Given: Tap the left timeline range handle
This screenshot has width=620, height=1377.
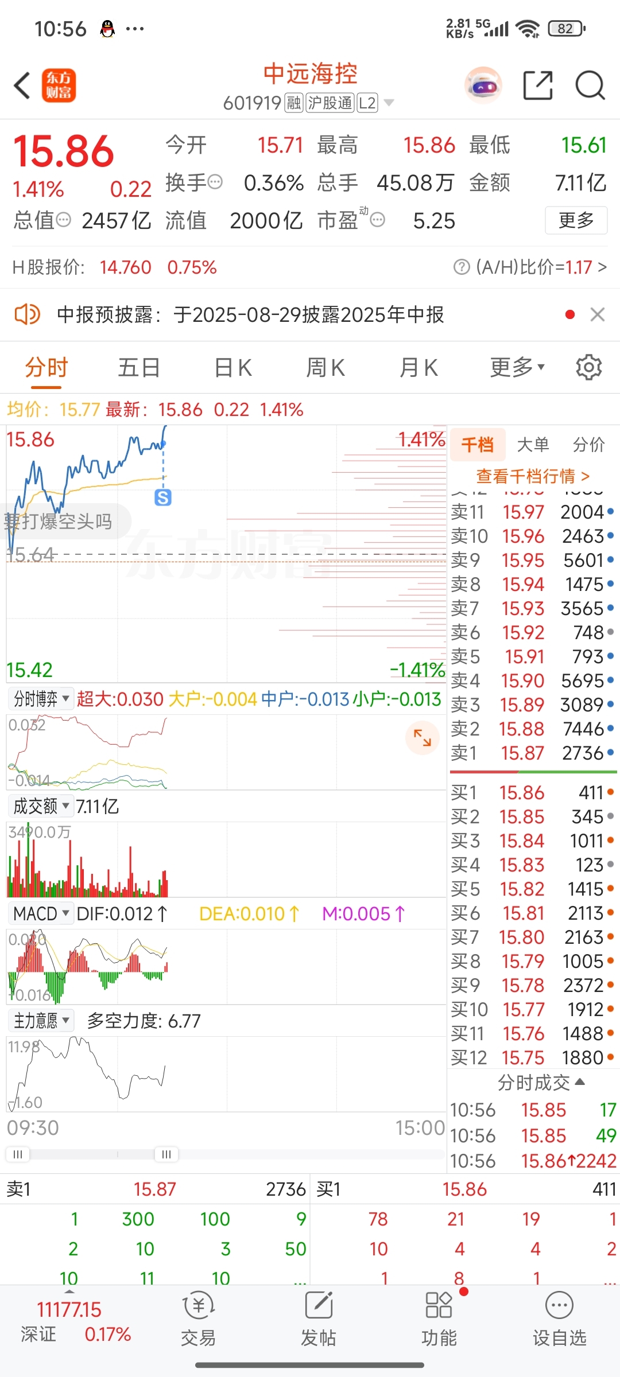Looking at the screenshot, I should [18, 1154].
